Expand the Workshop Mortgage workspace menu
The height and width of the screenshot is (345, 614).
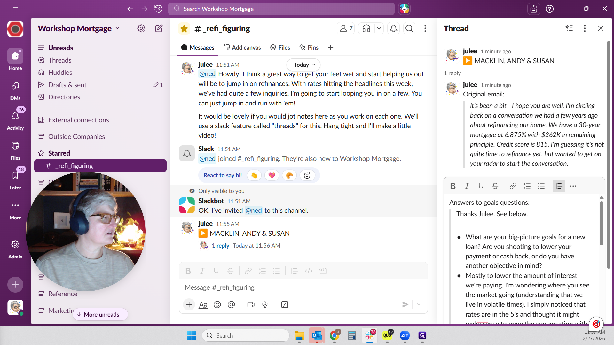click(79, 28)
